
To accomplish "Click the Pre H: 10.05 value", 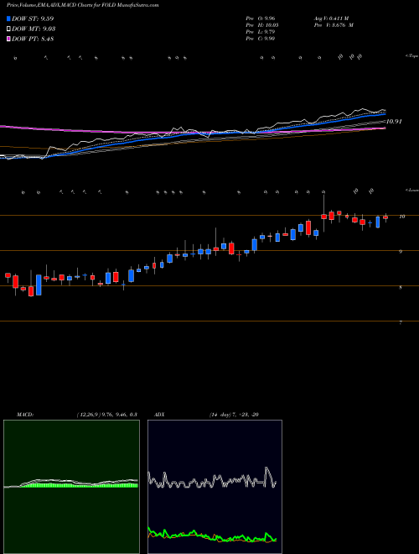I will (261, 25).
